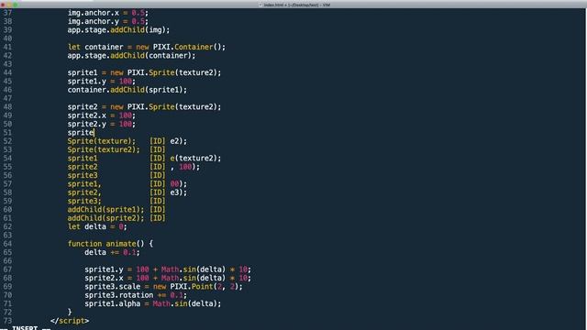Click 'sprite2.x = 100 + Math.sin(delta) * 10;' line
Image resolution: width=587 pixels, height=330 pixels.
click(x=168, y=278)
